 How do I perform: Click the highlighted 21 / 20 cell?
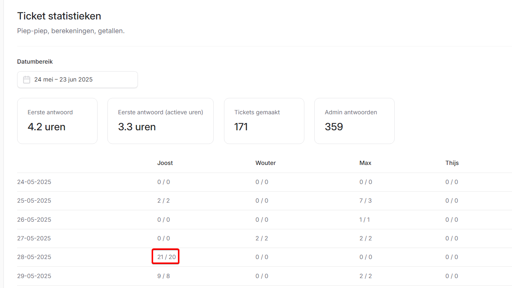coord(166,257)
